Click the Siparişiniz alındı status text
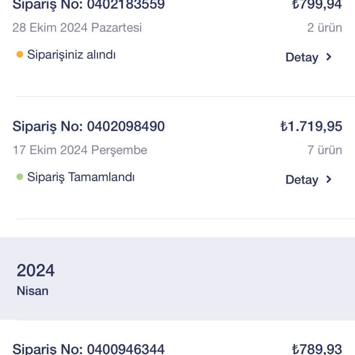This screenshot has height=355, width=355. [71, 55]
